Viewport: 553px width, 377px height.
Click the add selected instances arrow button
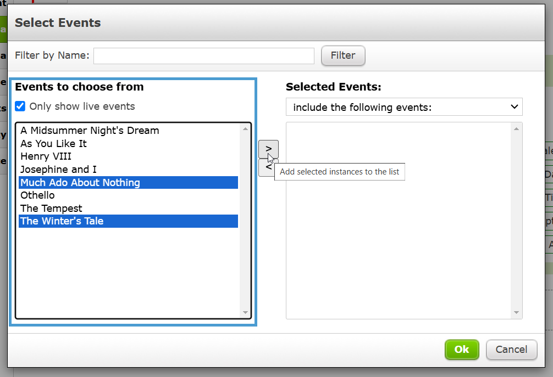(x=268, y=149)
